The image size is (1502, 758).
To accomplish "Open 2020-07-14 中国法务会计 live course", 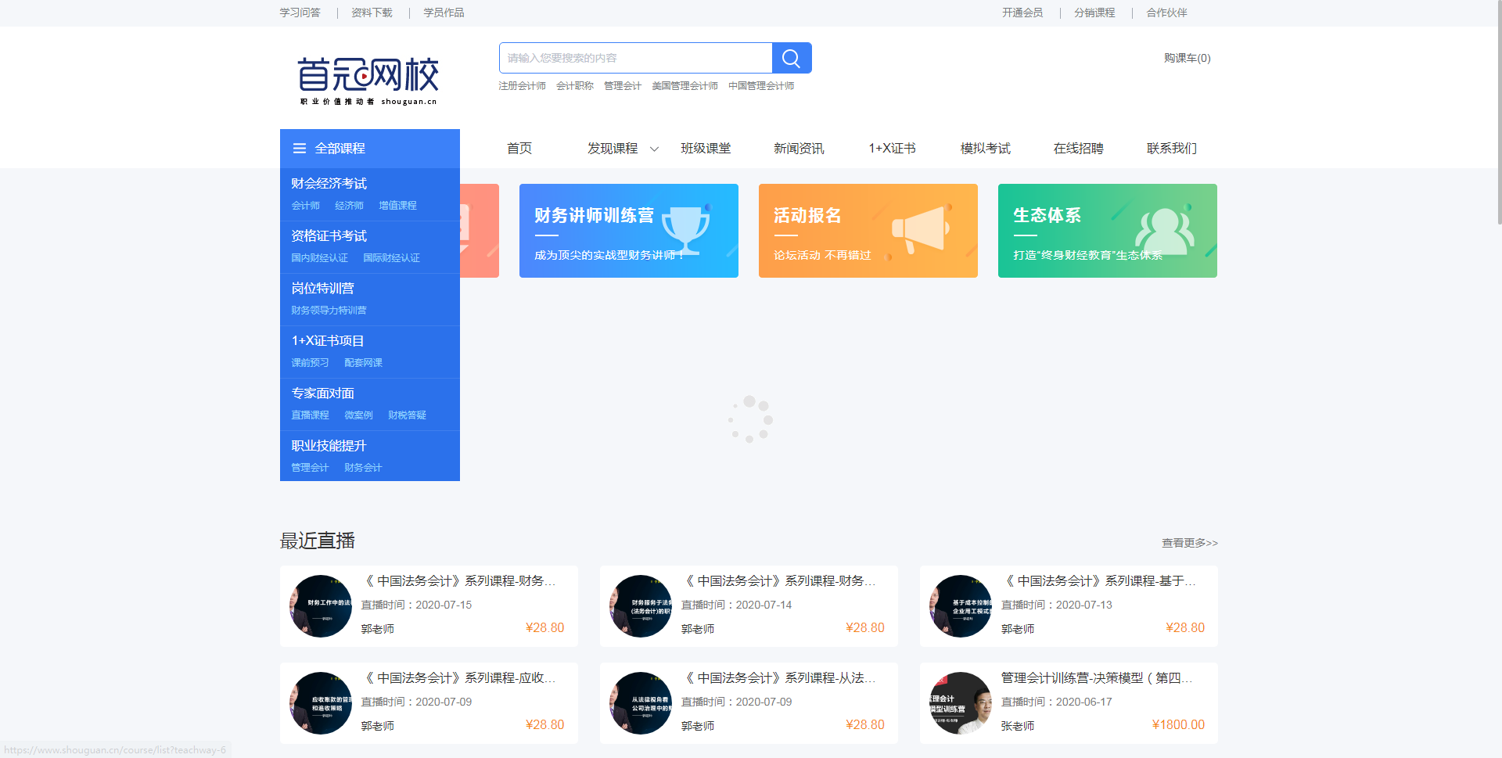I will [x=749, y=606].
